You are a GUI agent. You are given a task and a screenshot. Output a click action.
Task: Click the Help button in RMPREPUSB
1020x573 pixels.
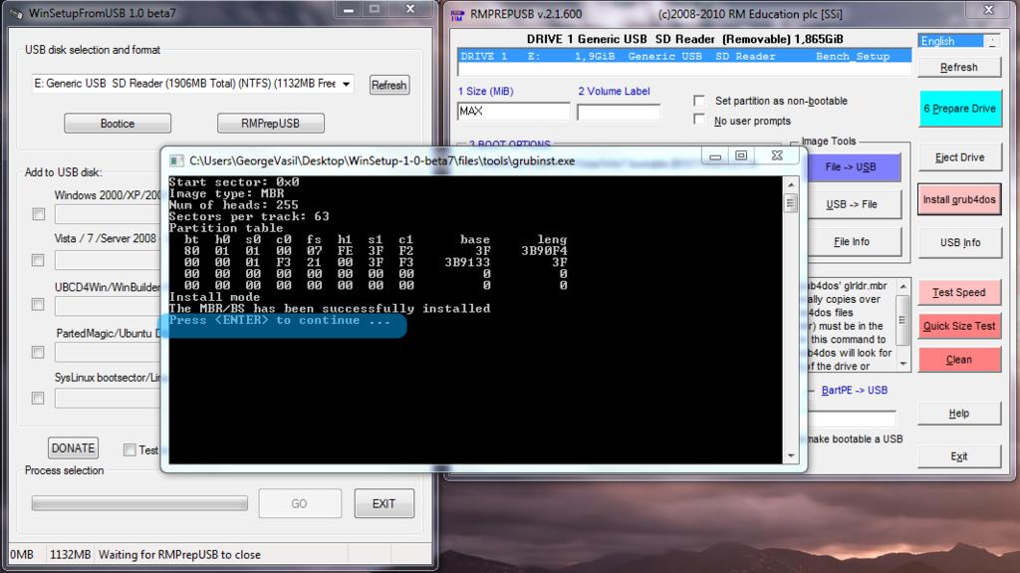(959, 414)
